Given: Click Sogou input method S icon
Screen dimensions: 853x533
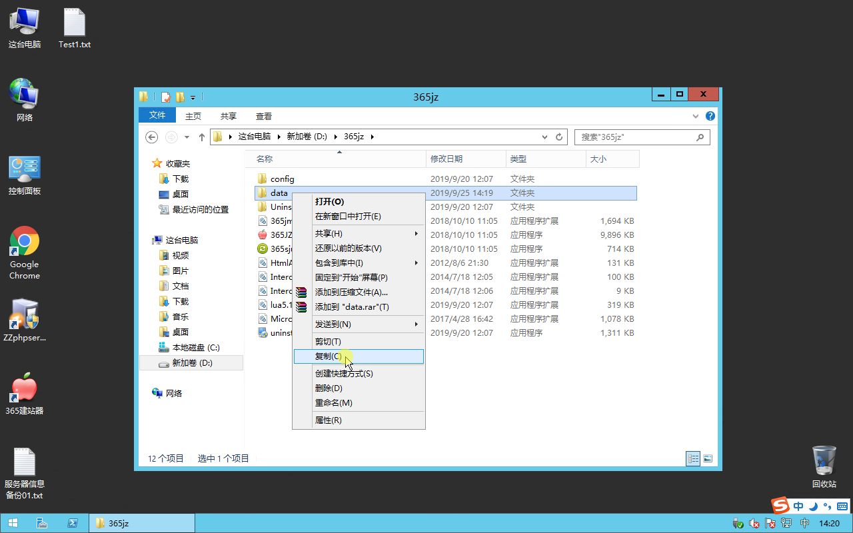Looking at the screenshot, I should click(x=780, y=506).
